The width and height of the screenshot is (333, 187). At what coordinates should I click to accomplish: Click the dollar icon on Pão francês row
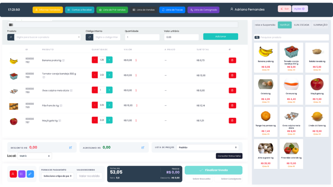137,106
